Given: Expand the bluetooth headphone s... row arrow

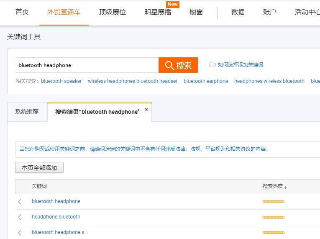Looking at the screenshot, I should (x=20, y=233).
